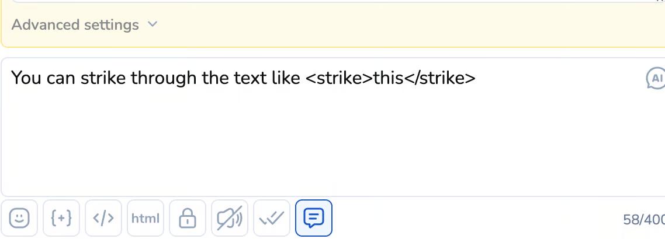Toggle the double check mark icon

point(272,219)
